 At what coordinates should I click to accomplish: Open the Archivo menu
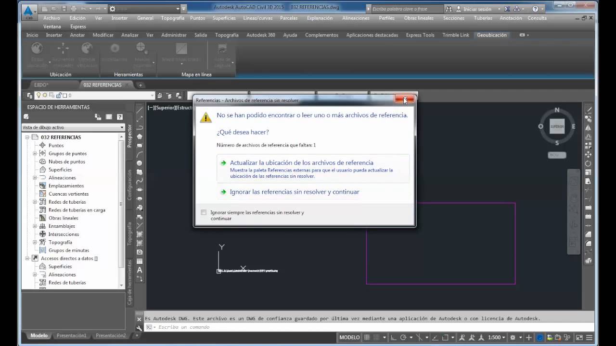point(51,18)
